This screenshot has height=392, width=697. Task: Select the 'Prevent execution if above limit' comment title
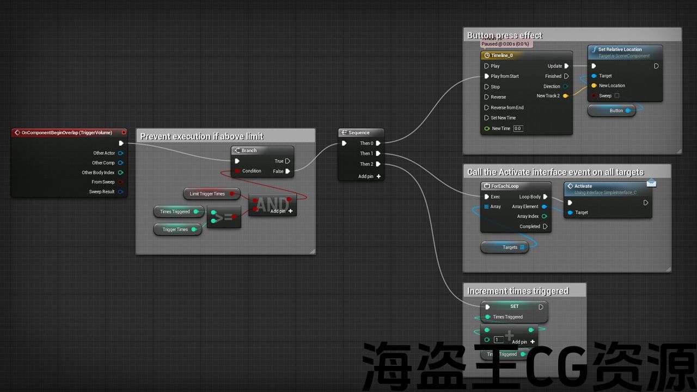click(201, 136)
